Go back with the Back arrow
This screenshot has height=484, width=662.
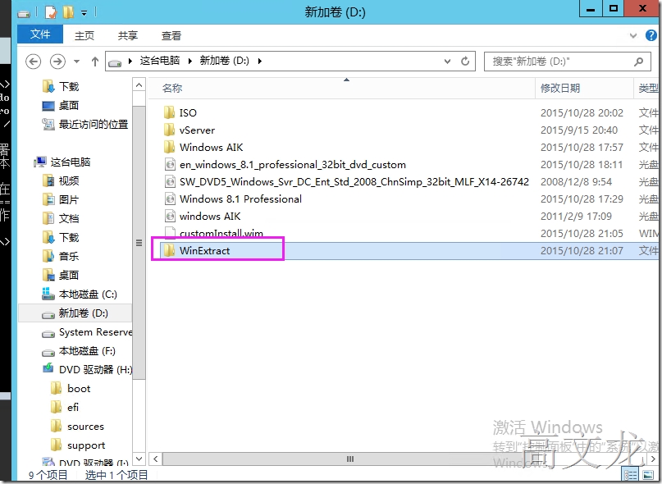click(x=34, y=62)
